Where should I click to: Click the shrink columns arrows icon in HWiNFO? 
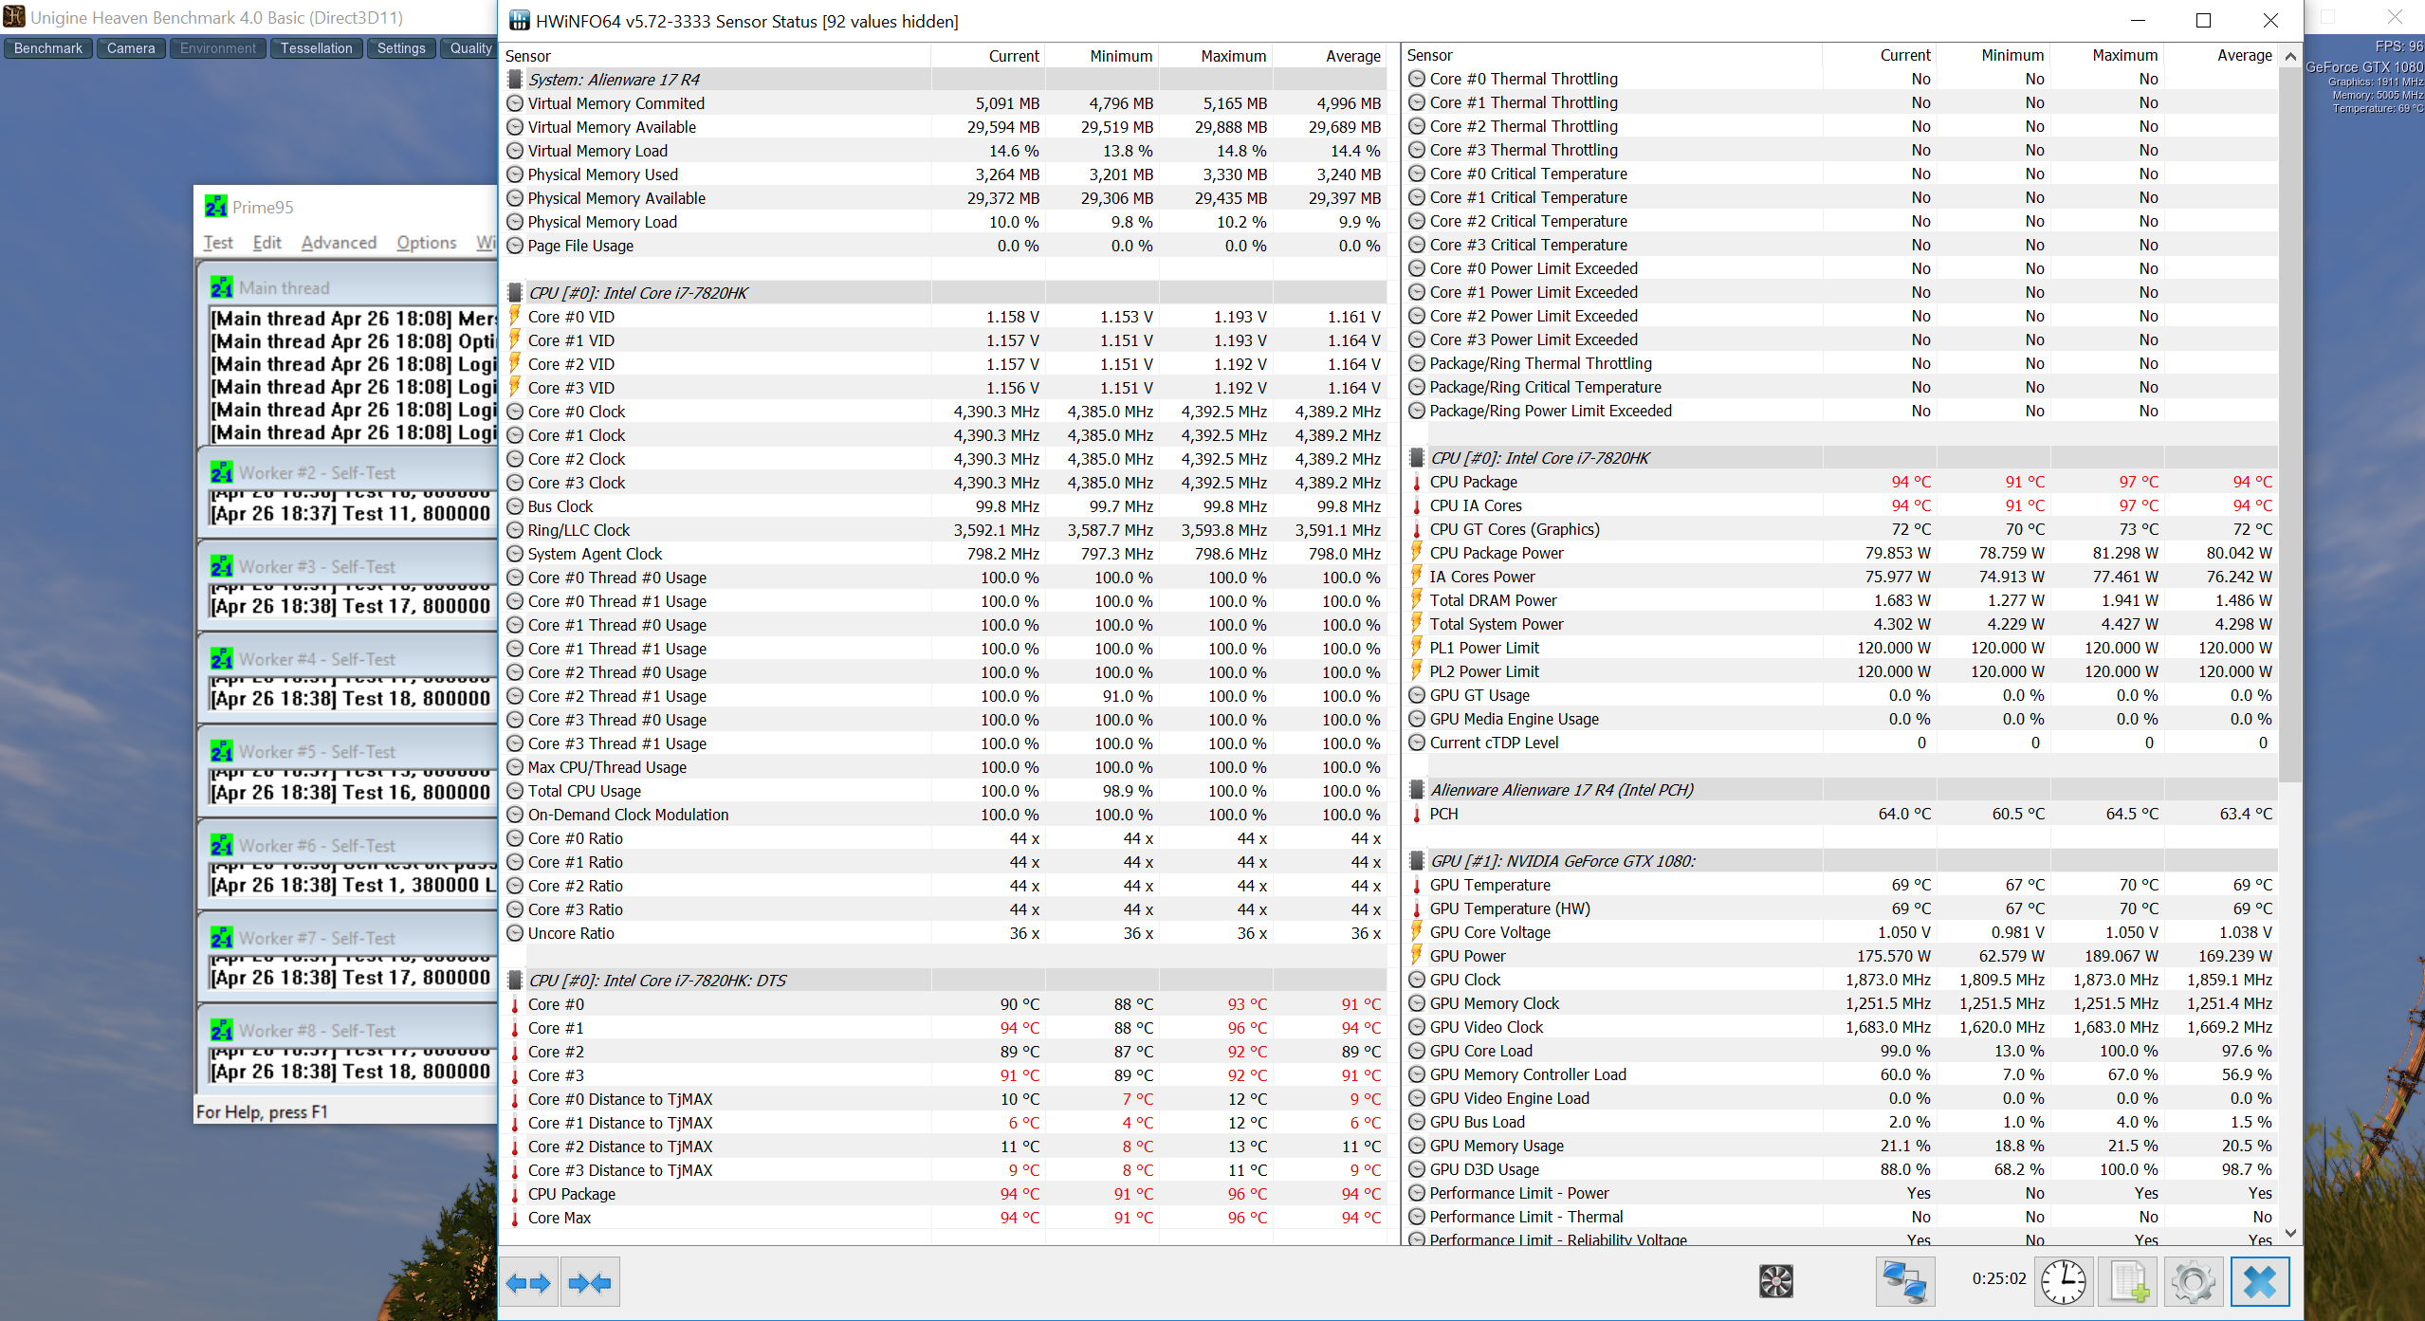click(590, 1283)
